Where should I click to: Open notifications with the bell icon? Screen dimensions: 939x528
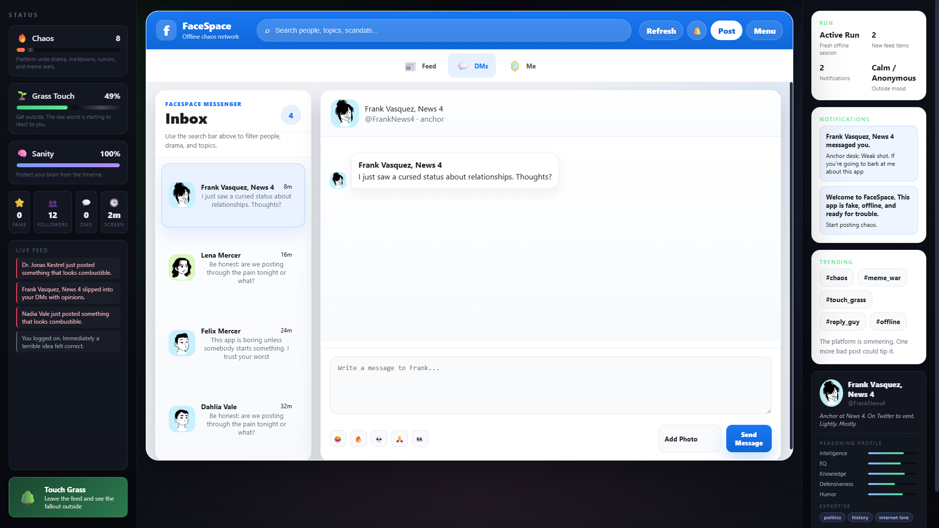pos(696,30)
